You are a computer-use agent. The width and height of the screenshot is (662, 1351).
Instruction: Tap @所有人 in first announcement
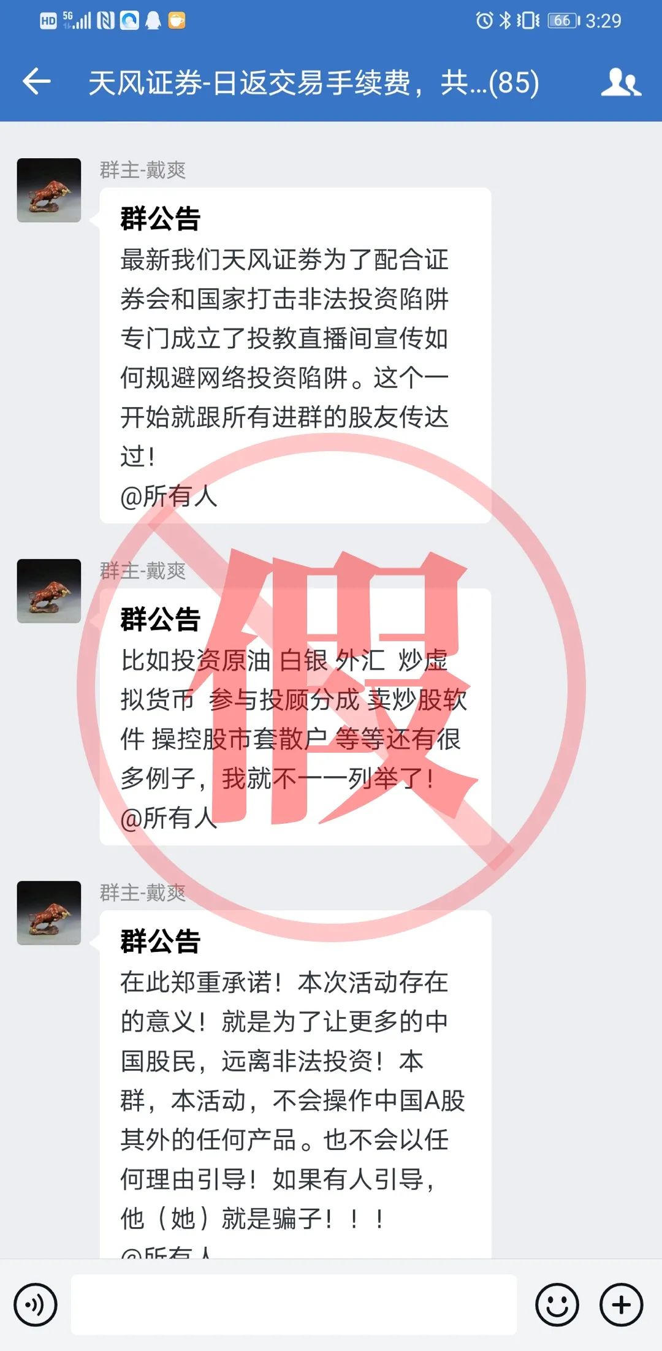(169, 496)
